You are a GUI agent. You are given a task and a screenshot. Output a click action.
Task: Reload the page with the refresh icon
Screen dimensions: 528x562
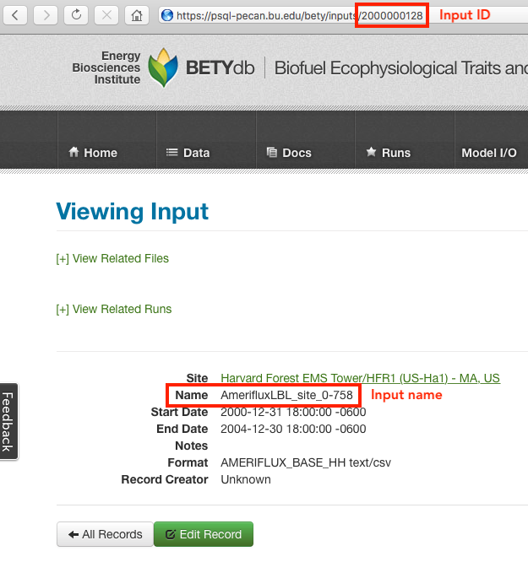76,15
